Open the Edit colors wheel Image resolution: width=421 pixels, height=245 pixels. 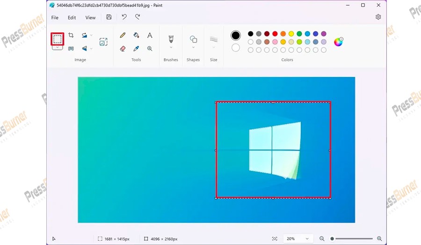[338, 42]
